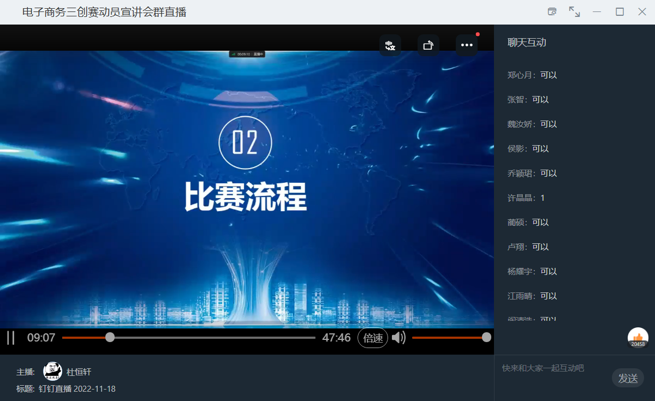Click the 发送 send button
655x401 pixels.
628,378
